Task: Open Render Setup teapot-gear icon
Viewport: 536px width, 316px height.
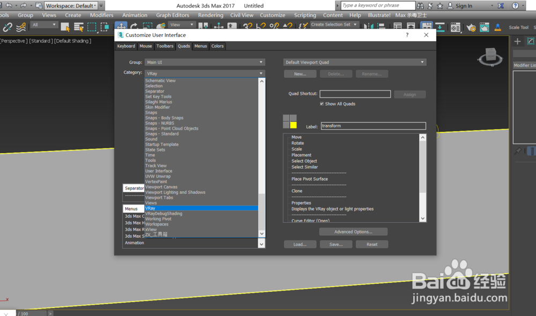Action: 471,27
